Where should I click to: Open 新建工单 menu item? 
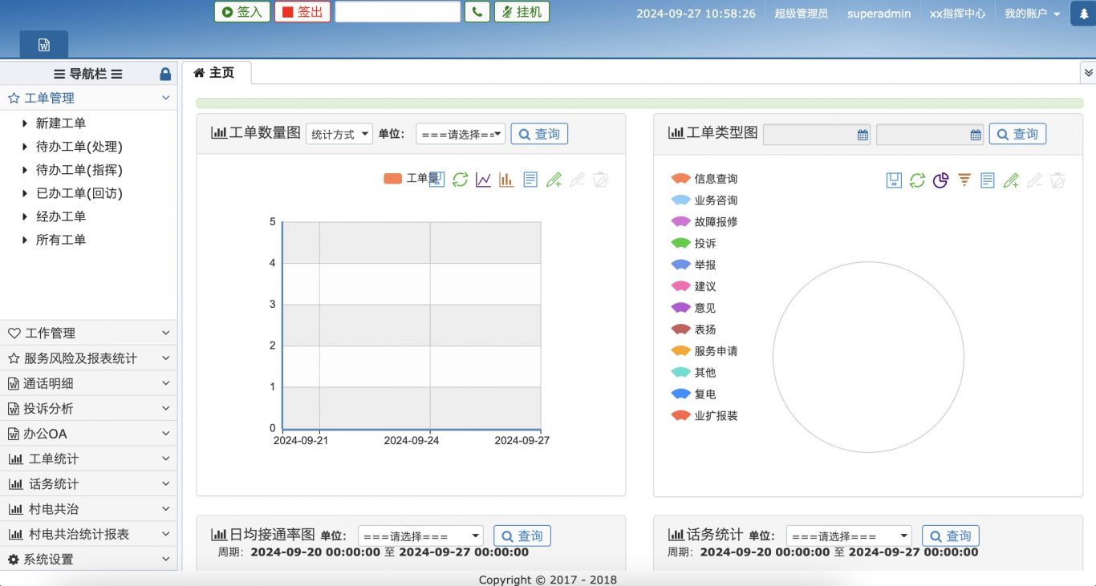click(x=61, y=123)
